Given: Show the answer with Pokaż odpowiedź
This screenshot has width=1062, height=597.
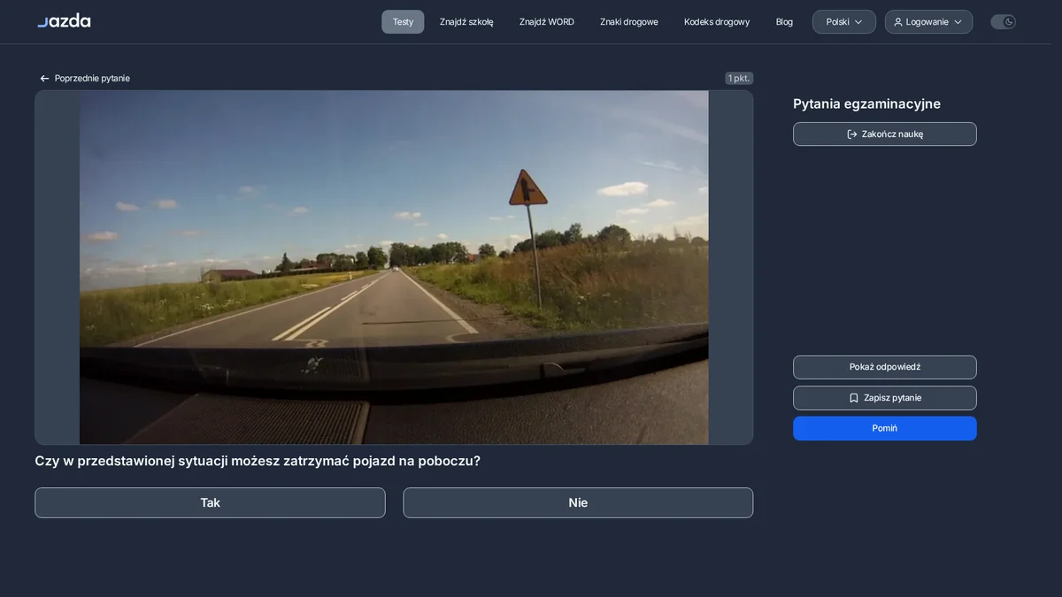Looking at the screenshot, I should coord(885,367).
